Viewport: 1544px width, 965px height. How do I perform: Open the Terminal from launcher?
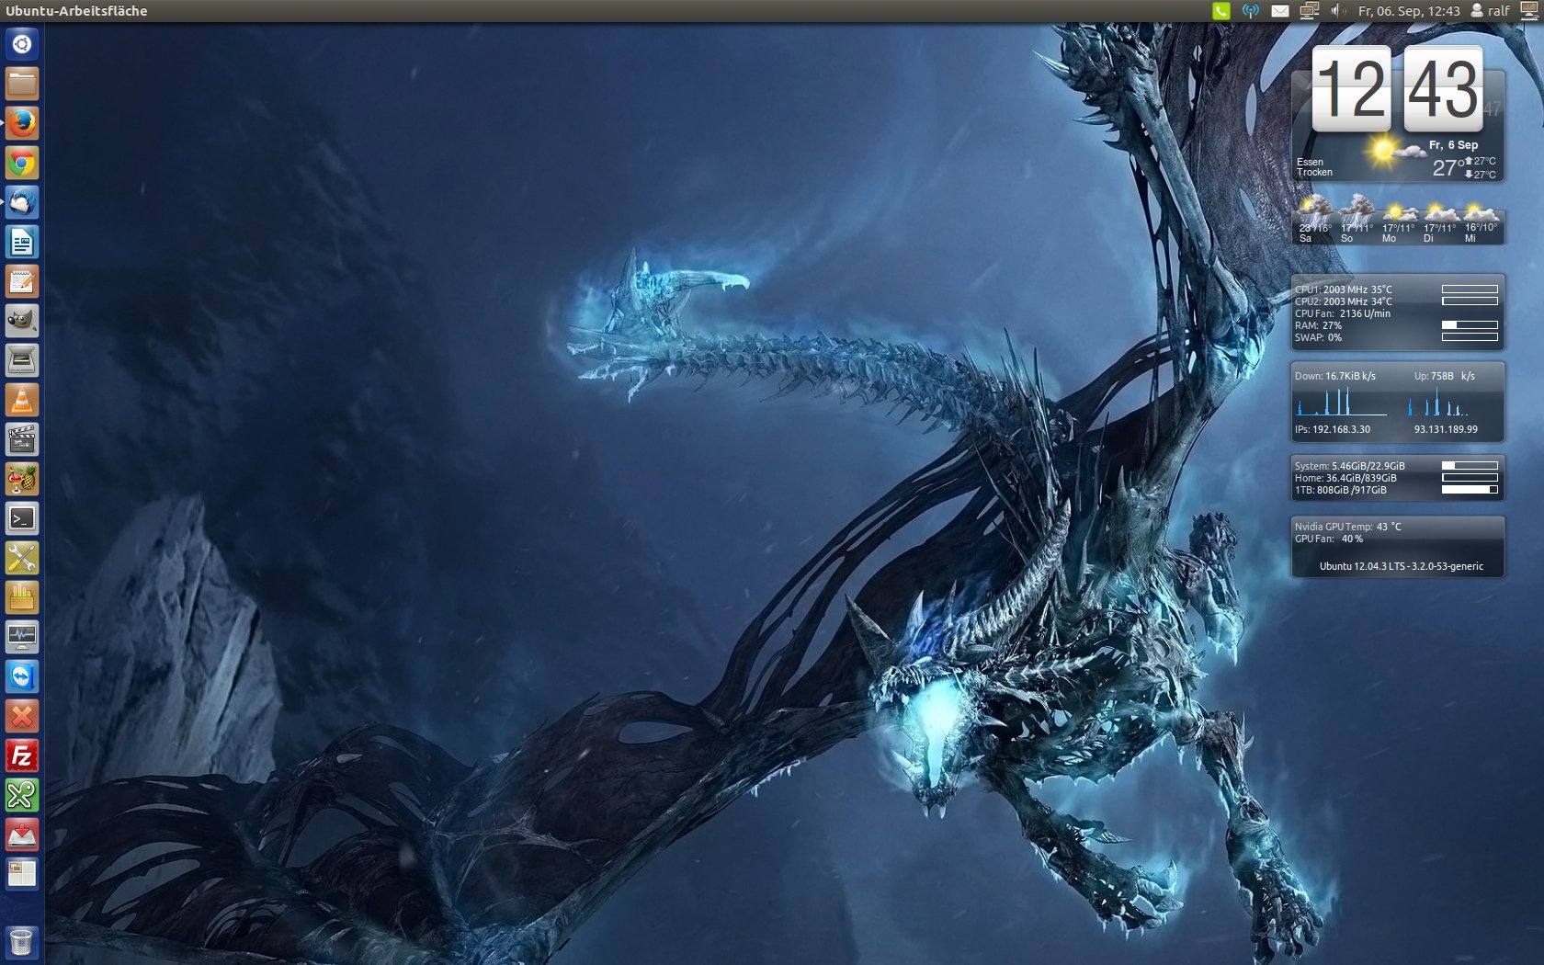click(x=22, y=518)
